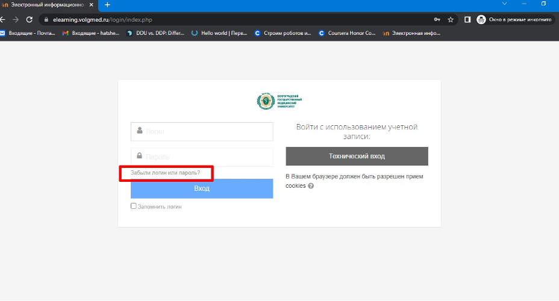Open a new browser tab
The width and height of the screenshot is (559, 301).
coord(108,5)
